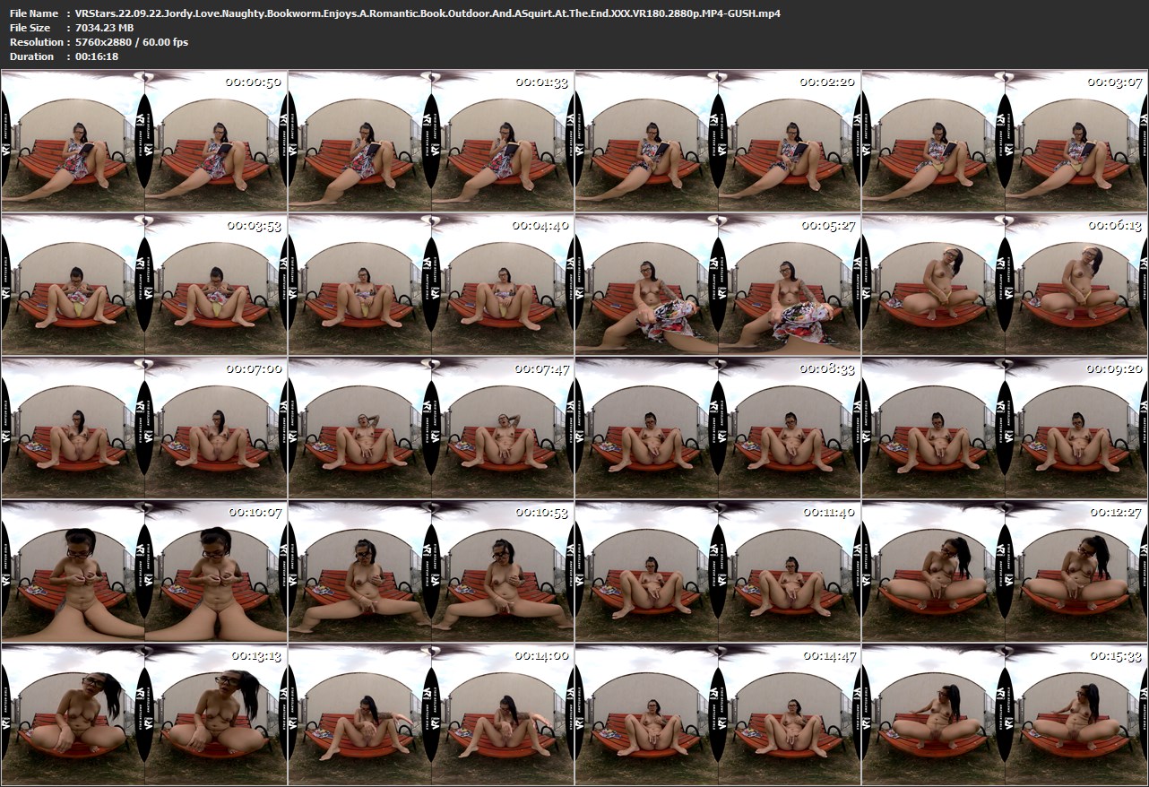
Task: Select the thumbnail stamped 00:15:33
Action: click(x=1004, y=713)
